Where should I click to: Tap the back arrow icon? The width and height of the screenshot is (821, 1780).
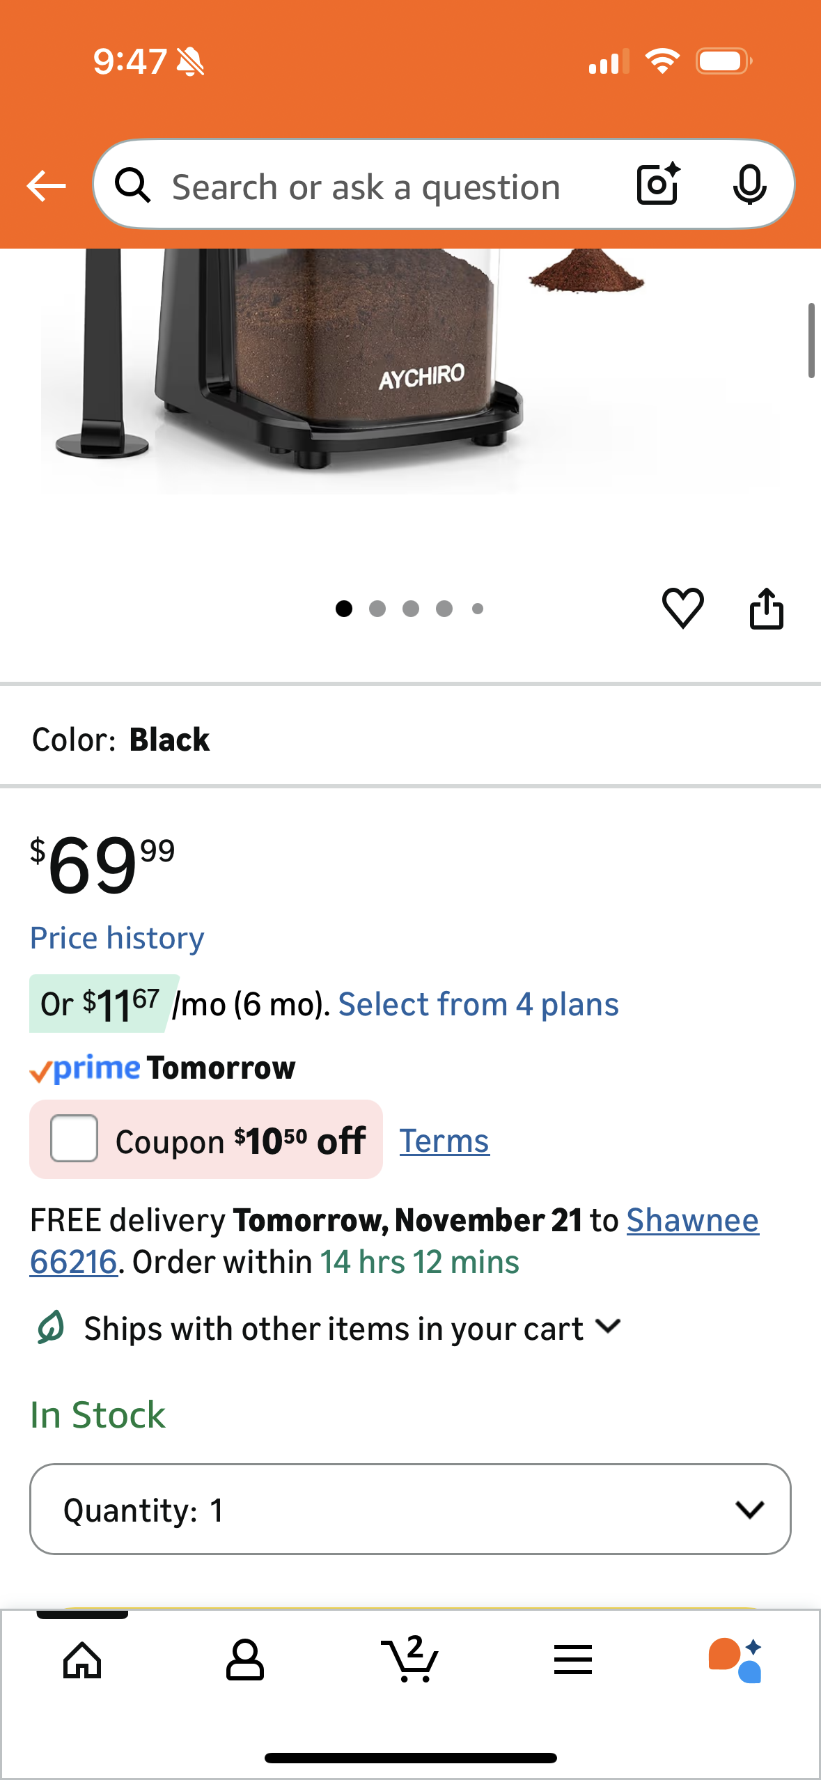[x=46, y=186]
